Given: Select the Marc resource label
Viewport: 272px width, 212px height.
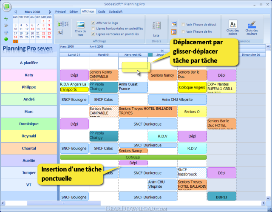Looking at the screenshot, I should coord(29,112).
